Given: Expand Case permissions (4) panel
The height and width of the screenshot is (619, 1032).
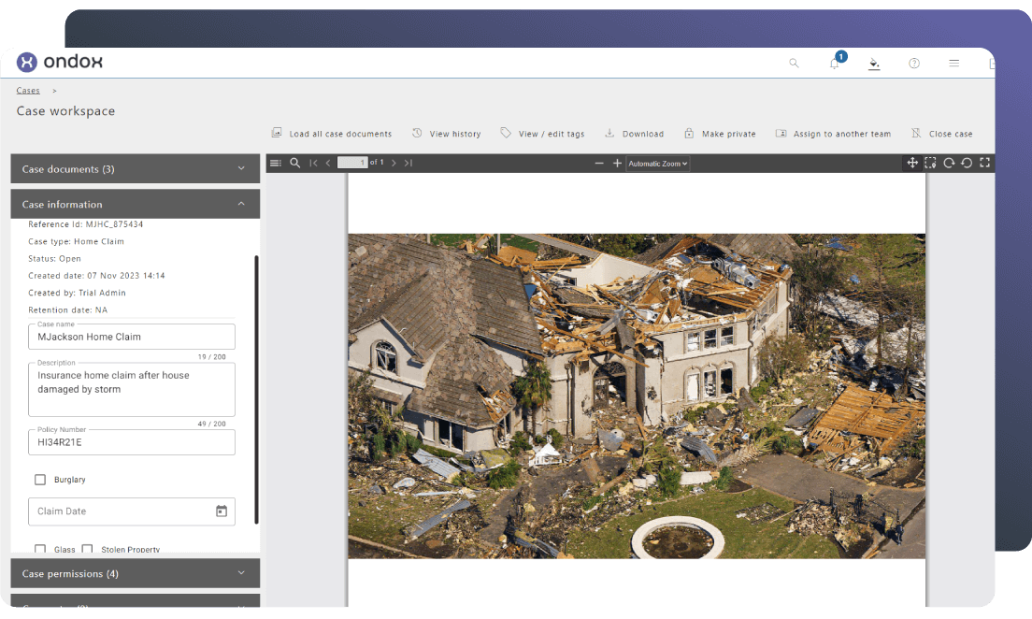Looking at the screenshot, I should tap(135, 573).
